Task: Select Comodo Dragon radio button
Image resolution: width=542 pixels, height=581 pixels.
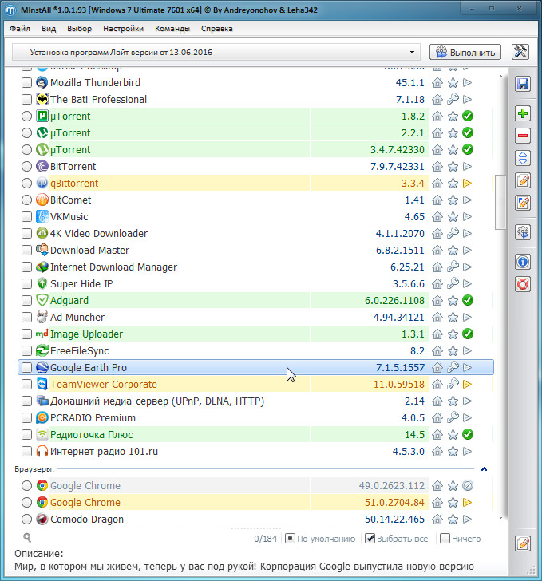Action: (x=26, y=519)
